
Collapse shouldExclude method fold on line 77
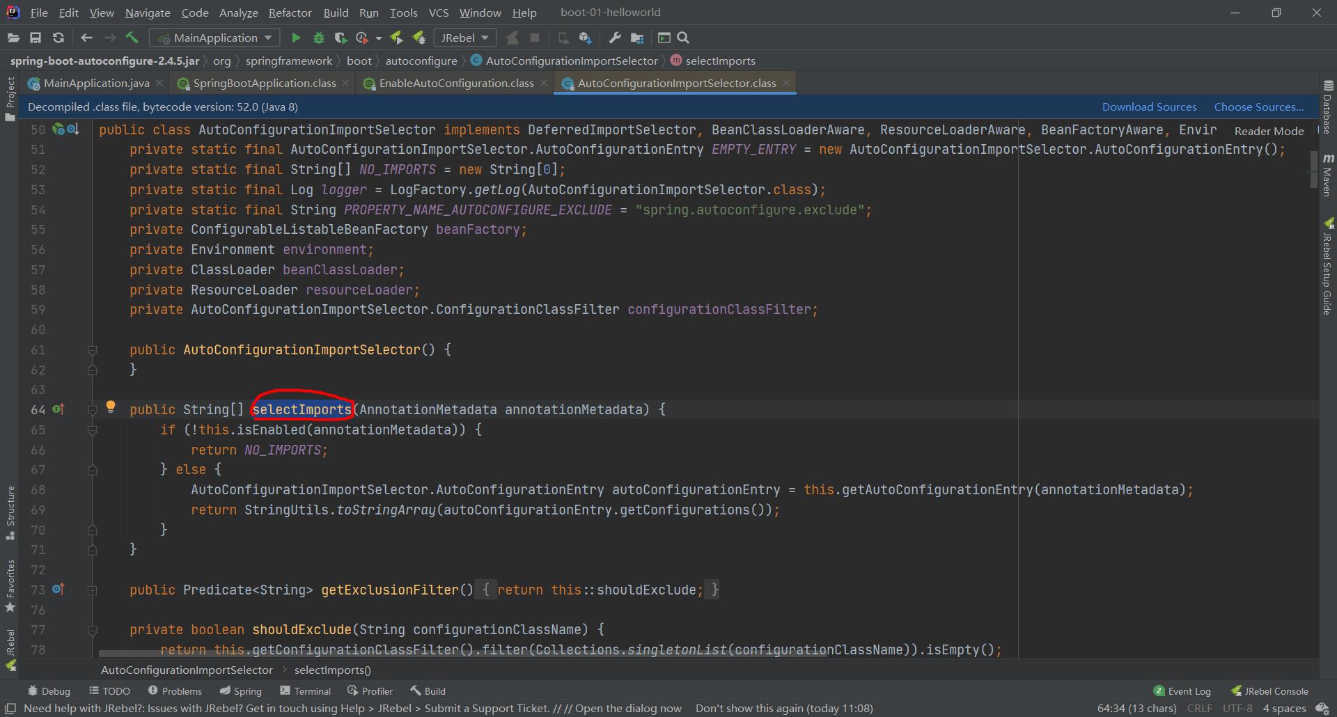coord(92,630)
